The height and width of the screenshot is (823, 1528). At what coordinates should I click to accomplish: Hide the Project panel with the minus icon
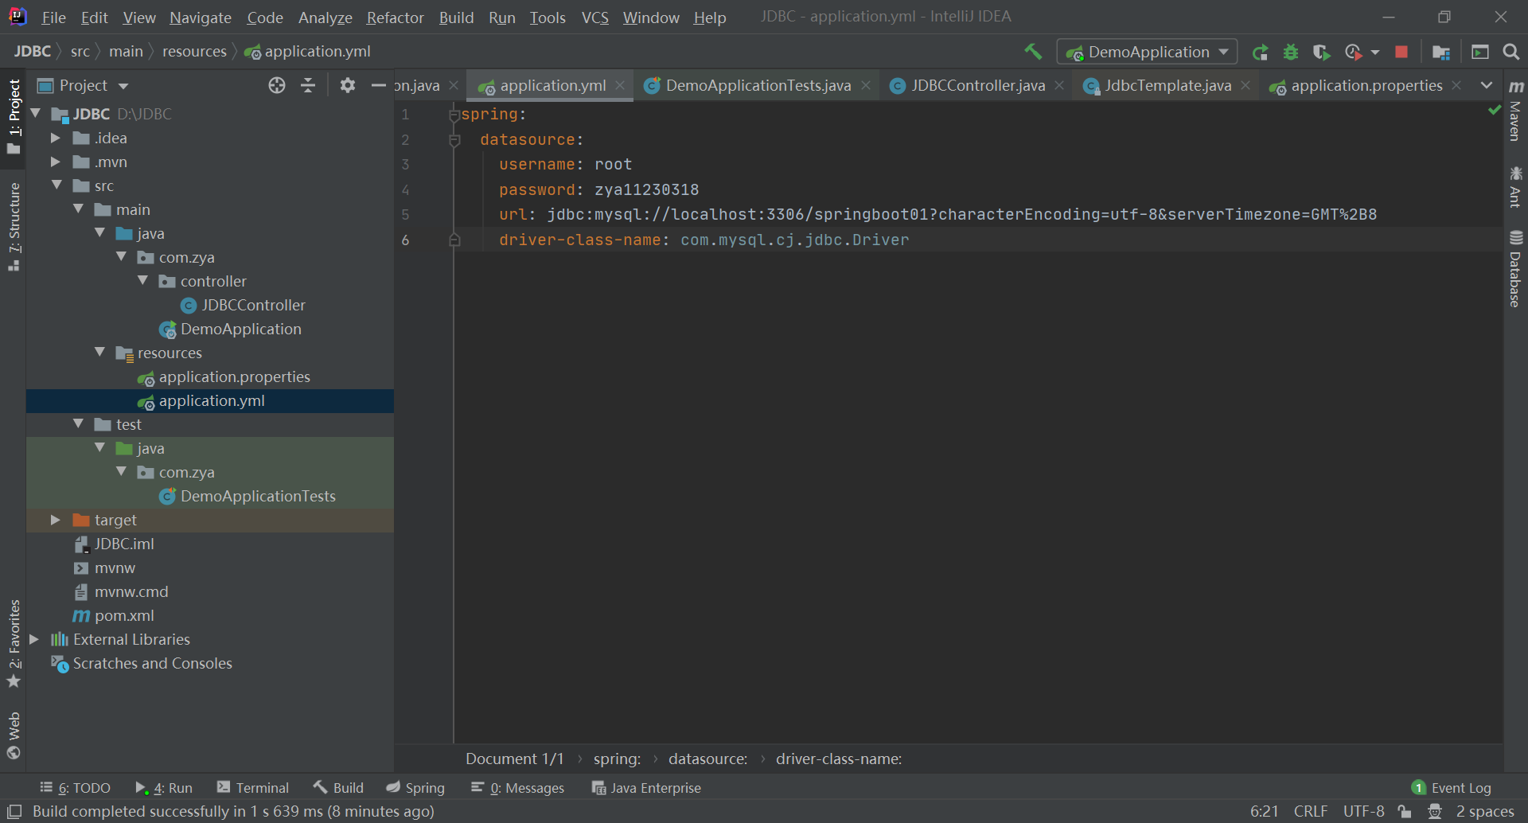tap(379, 85)
